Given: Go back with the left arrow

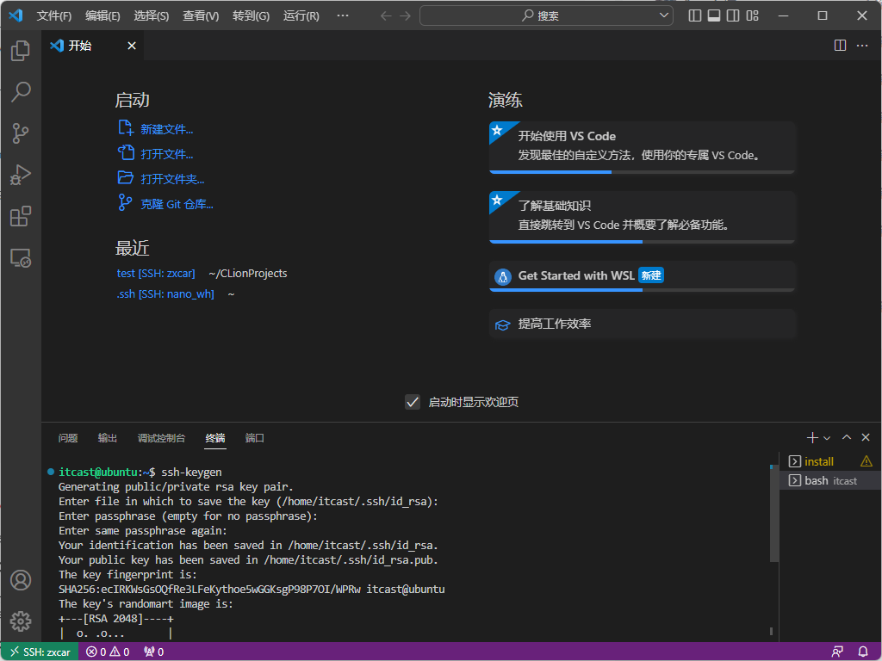Looking at the screenshot, I should click(386, 15).
